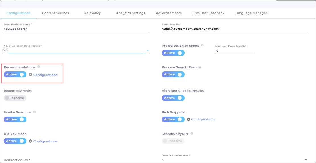This screenshot has width=316, height=163.
Task: Open the Rich Snippets Configurations link
Action: (203, 120)
